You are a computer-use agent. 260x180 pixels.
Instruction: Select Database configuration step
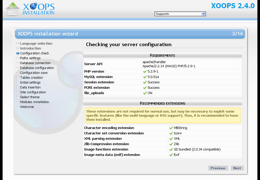point(37,68)
